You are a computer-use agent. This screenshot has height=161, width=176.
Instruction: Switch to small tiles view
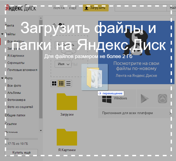coord(61,83)
